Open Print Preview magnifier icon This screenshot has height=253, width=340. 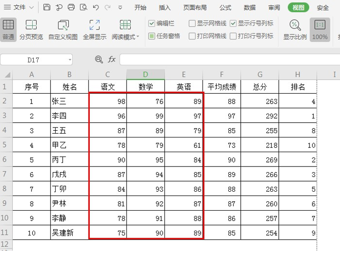84,7
